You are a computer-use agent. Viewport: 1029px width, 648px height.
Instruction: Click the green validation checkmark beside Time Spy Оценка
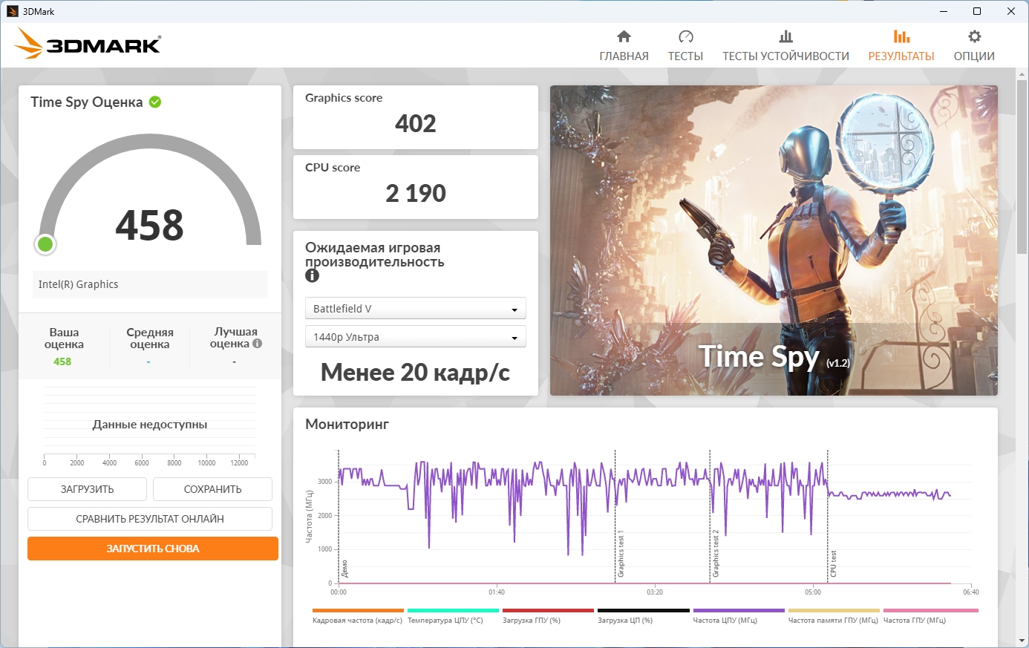pyautogui.click(x=155, y=102)
